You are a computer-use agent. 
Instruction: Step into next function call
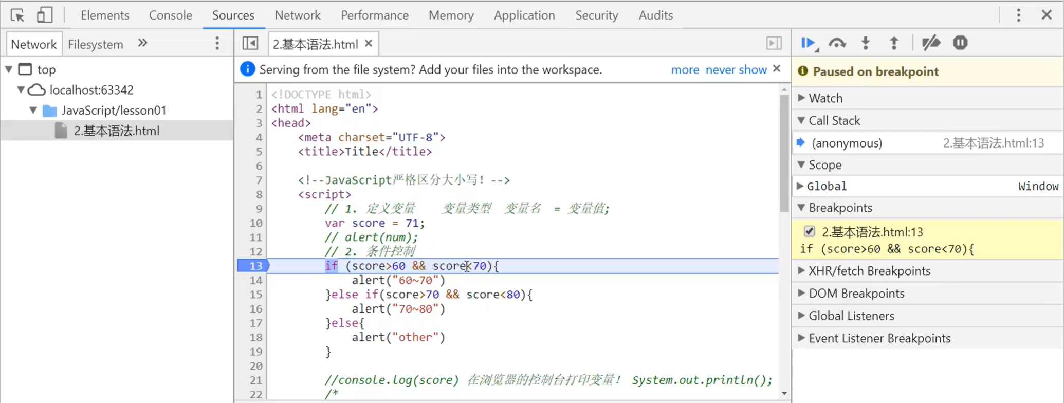point(866,43)
